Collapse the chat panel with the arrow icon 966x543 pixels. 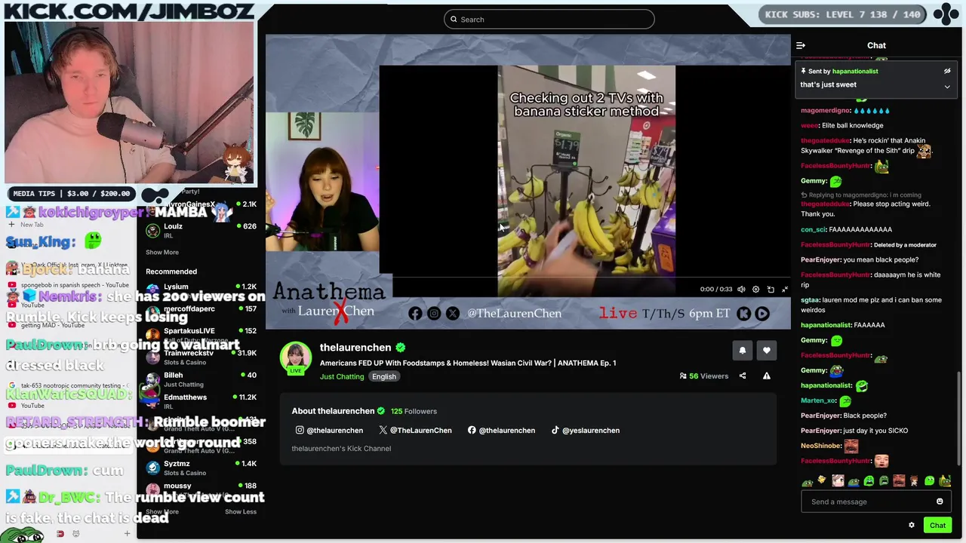click(x=801, y=45)
